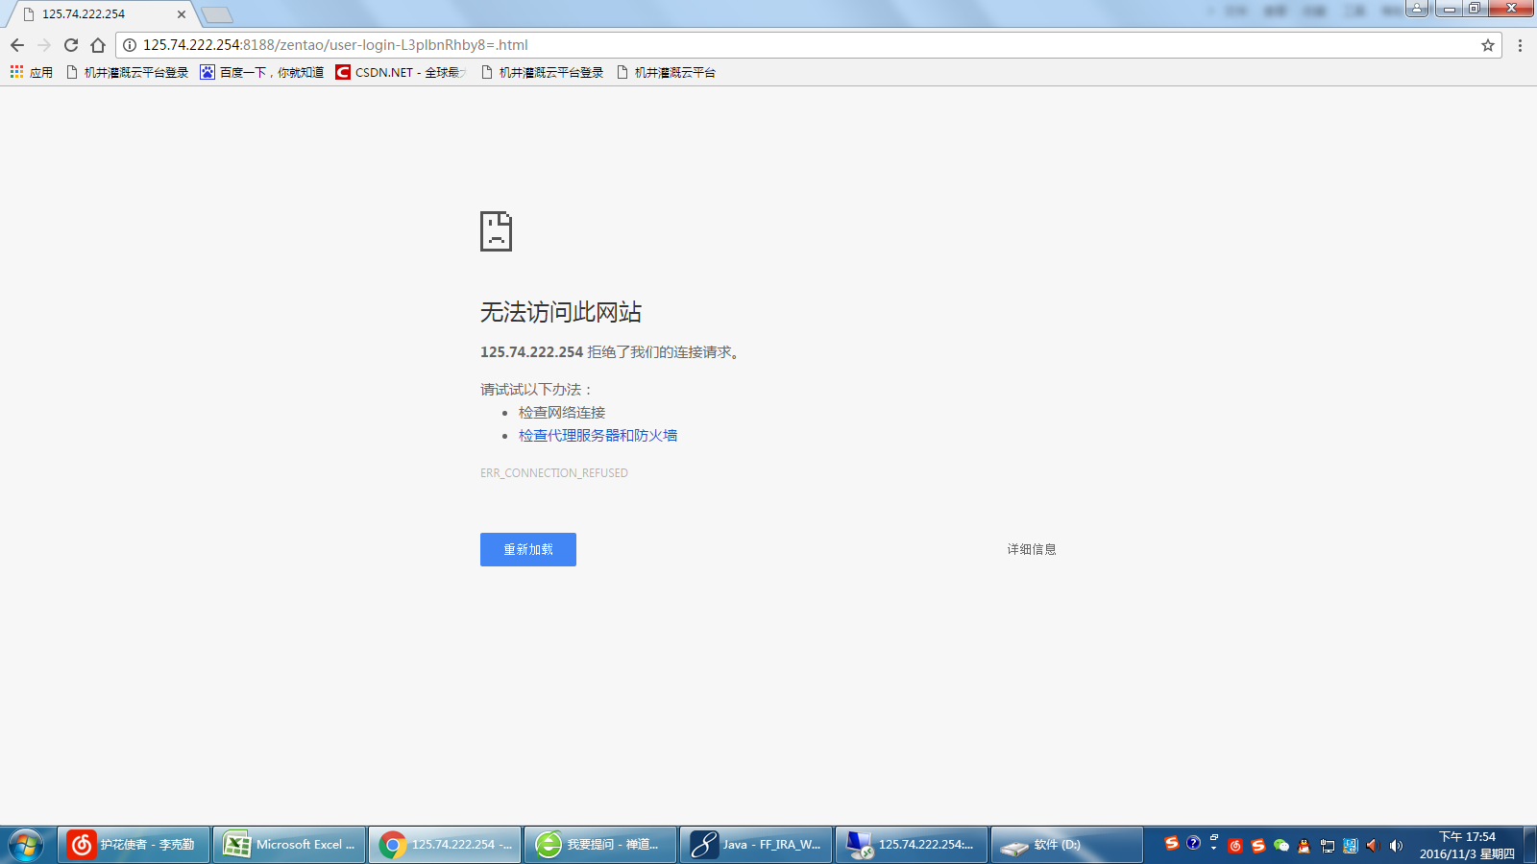Follow the 检查代理服务器和防火墙 link

point(598,436)
